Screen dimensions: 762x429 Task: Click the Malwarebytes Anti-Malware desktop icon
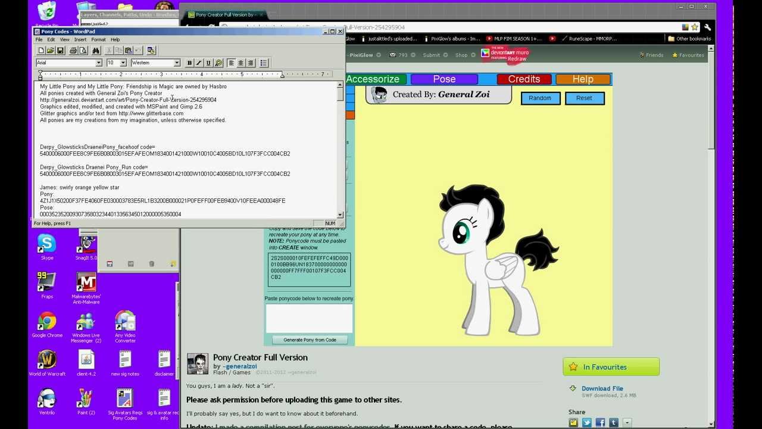coord(86,288)
